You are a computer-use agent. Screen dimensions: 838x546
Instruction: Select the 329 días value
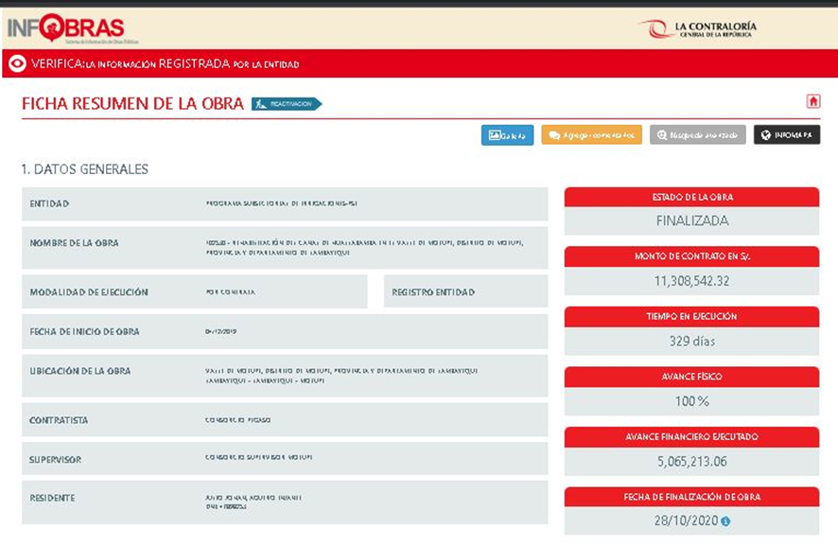click(692, 342)
